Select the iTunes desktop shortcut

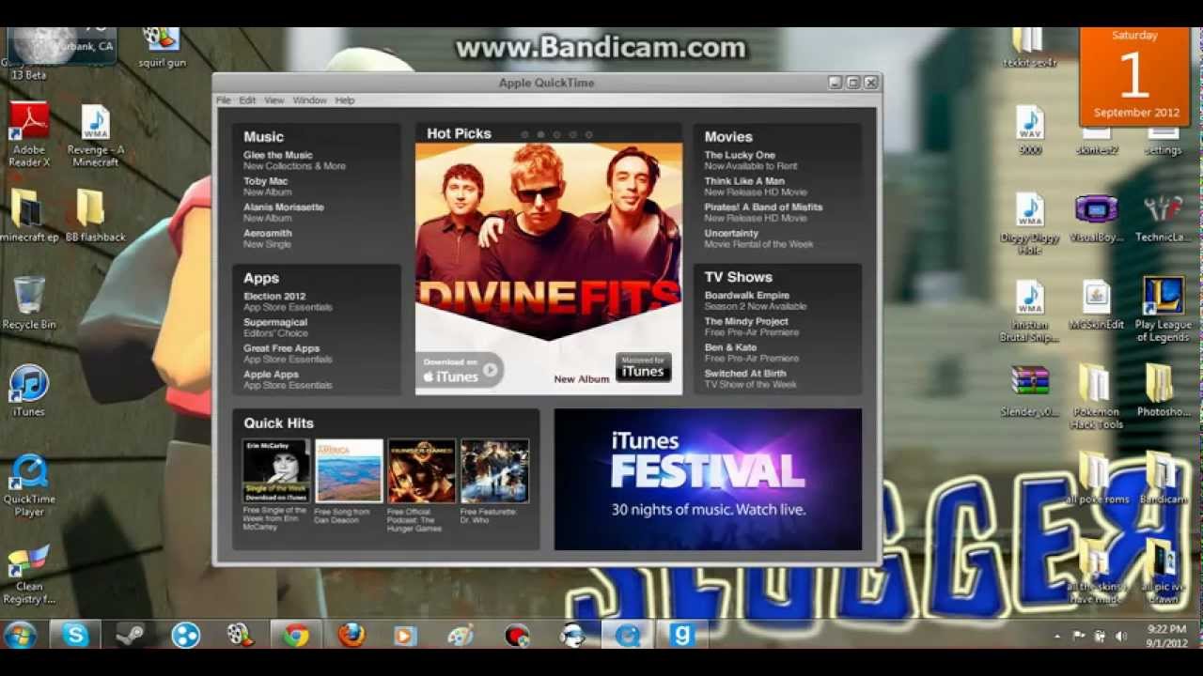[29, 391]
